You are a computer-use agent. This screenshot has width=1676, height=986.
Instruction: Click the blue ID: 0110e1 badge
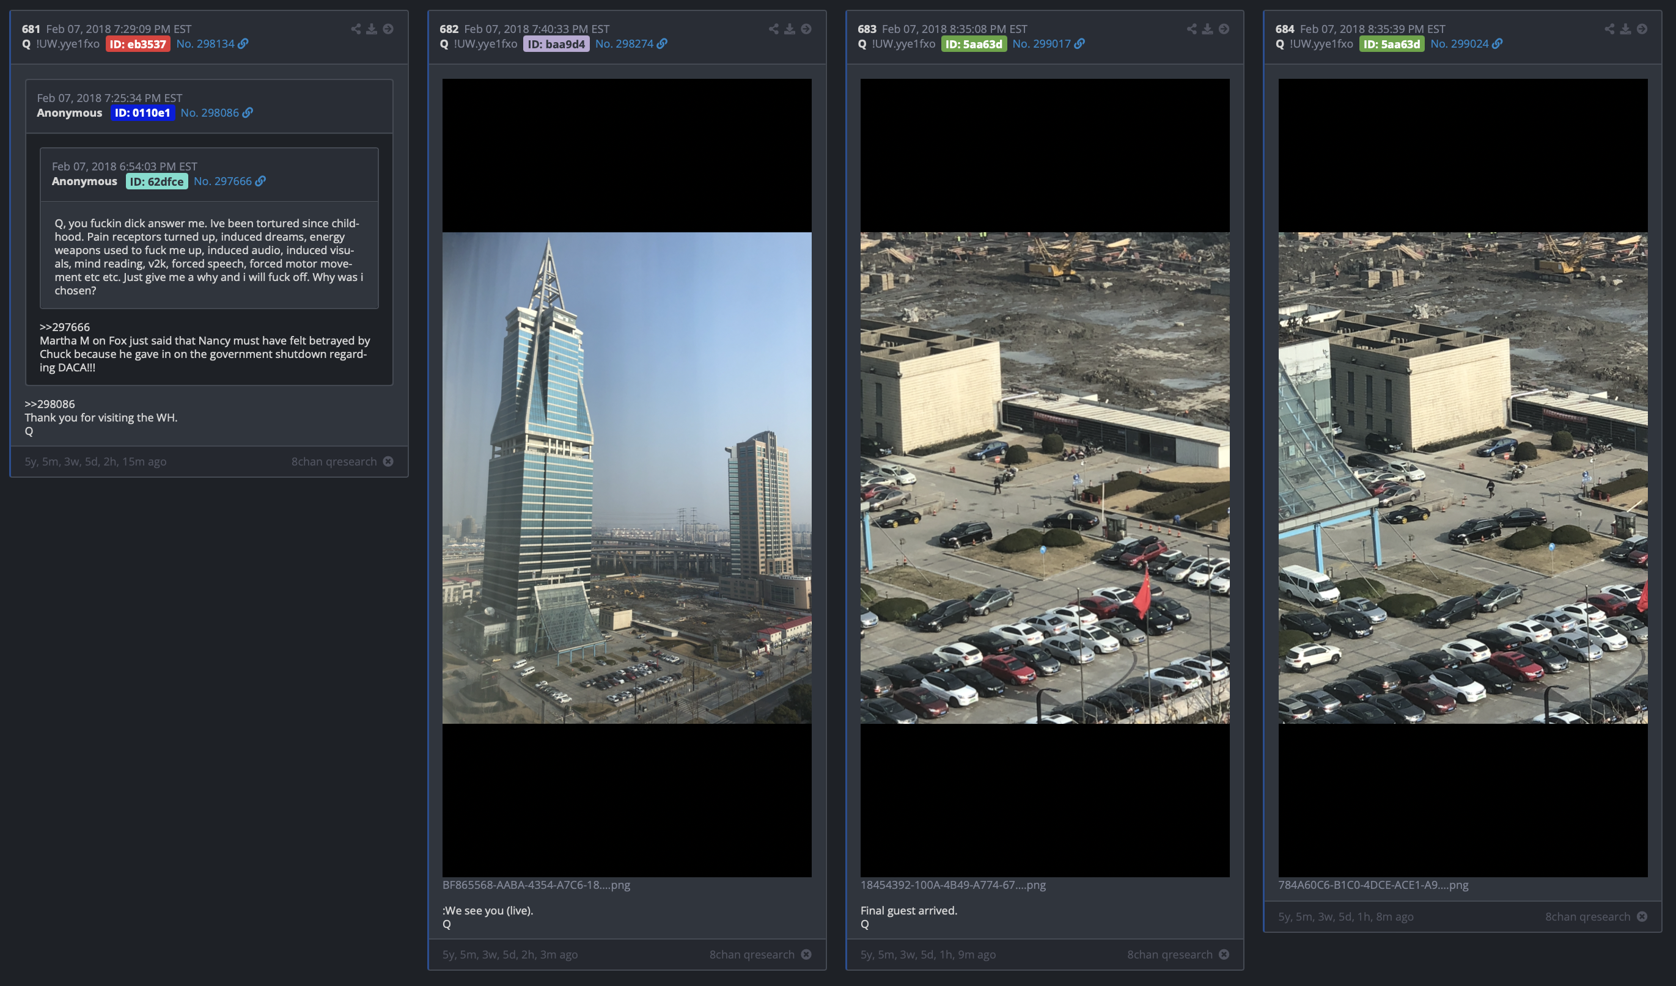click(x=142, y=113)
